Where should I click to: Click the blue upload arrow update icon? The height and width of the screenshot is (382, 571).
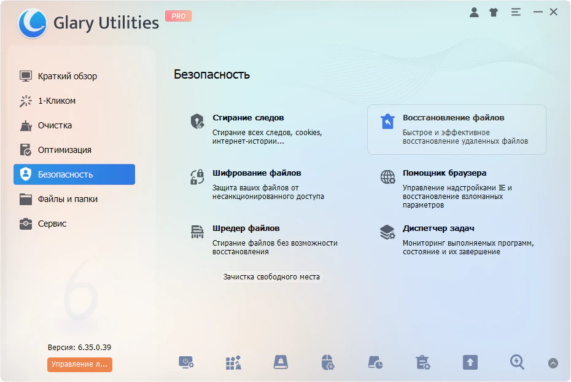(470, 362)
